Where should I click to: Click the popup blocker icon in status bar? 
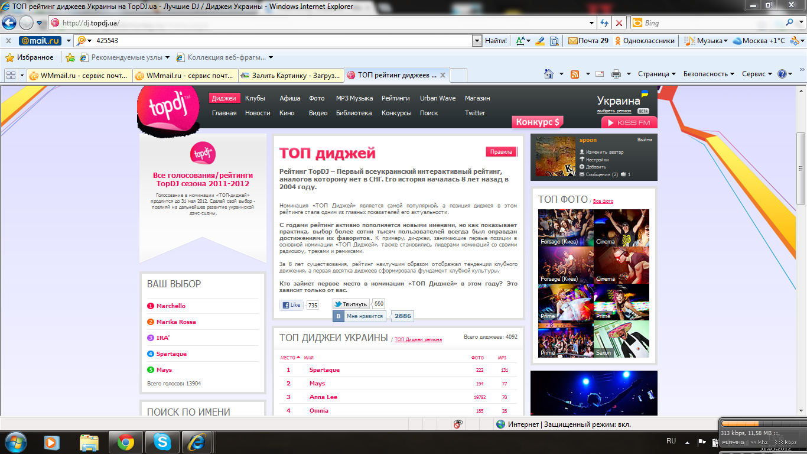(x=458, y=424)
